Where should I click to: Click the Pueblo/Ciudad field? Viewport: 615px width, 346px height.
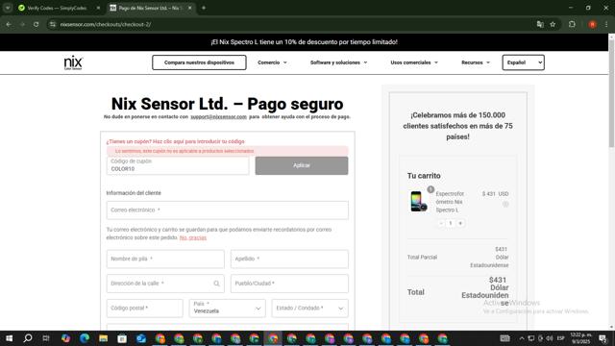[289, 284]
